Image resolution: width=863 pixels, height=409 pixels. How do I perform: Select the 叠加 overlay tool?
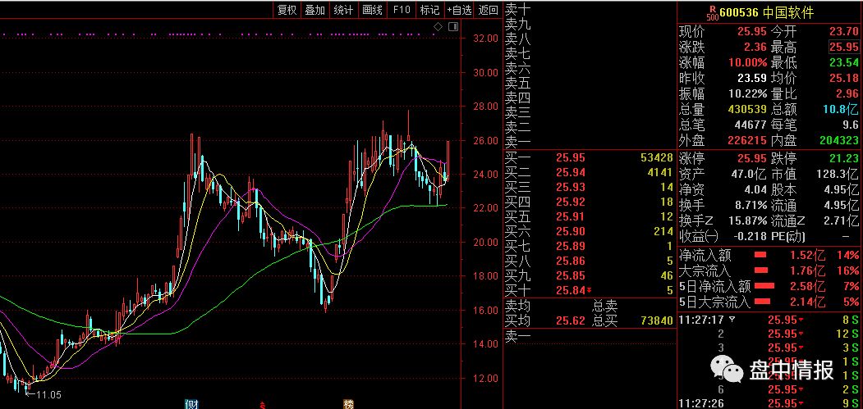pyautogui.click(x=314, y=10)
